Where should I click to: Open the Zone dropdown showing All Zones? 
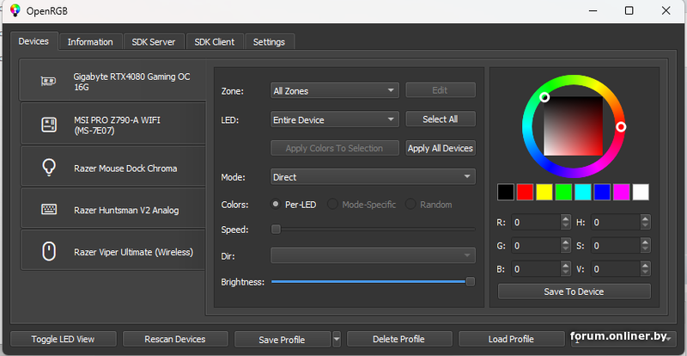click(x=334, y=90)
